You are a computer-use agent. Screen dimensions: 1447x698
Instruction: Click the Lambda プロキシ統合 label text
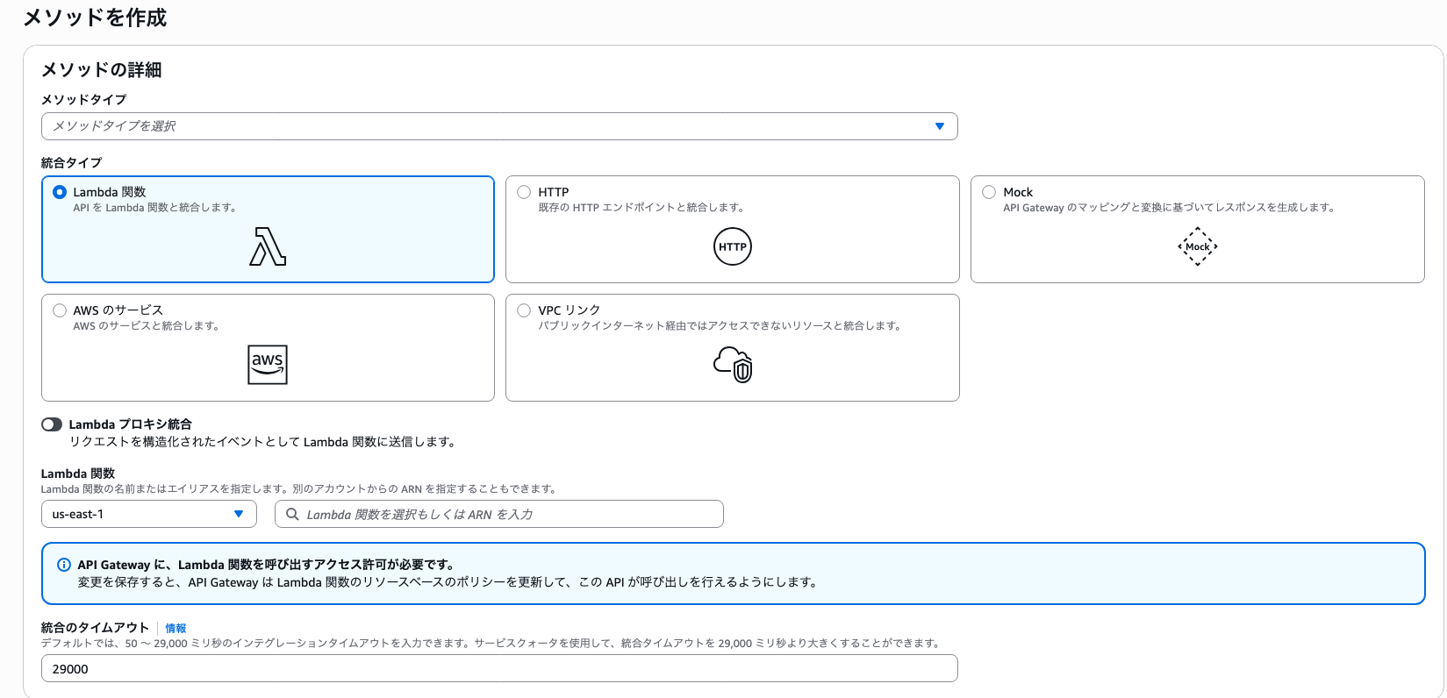(x=130, y=424)
